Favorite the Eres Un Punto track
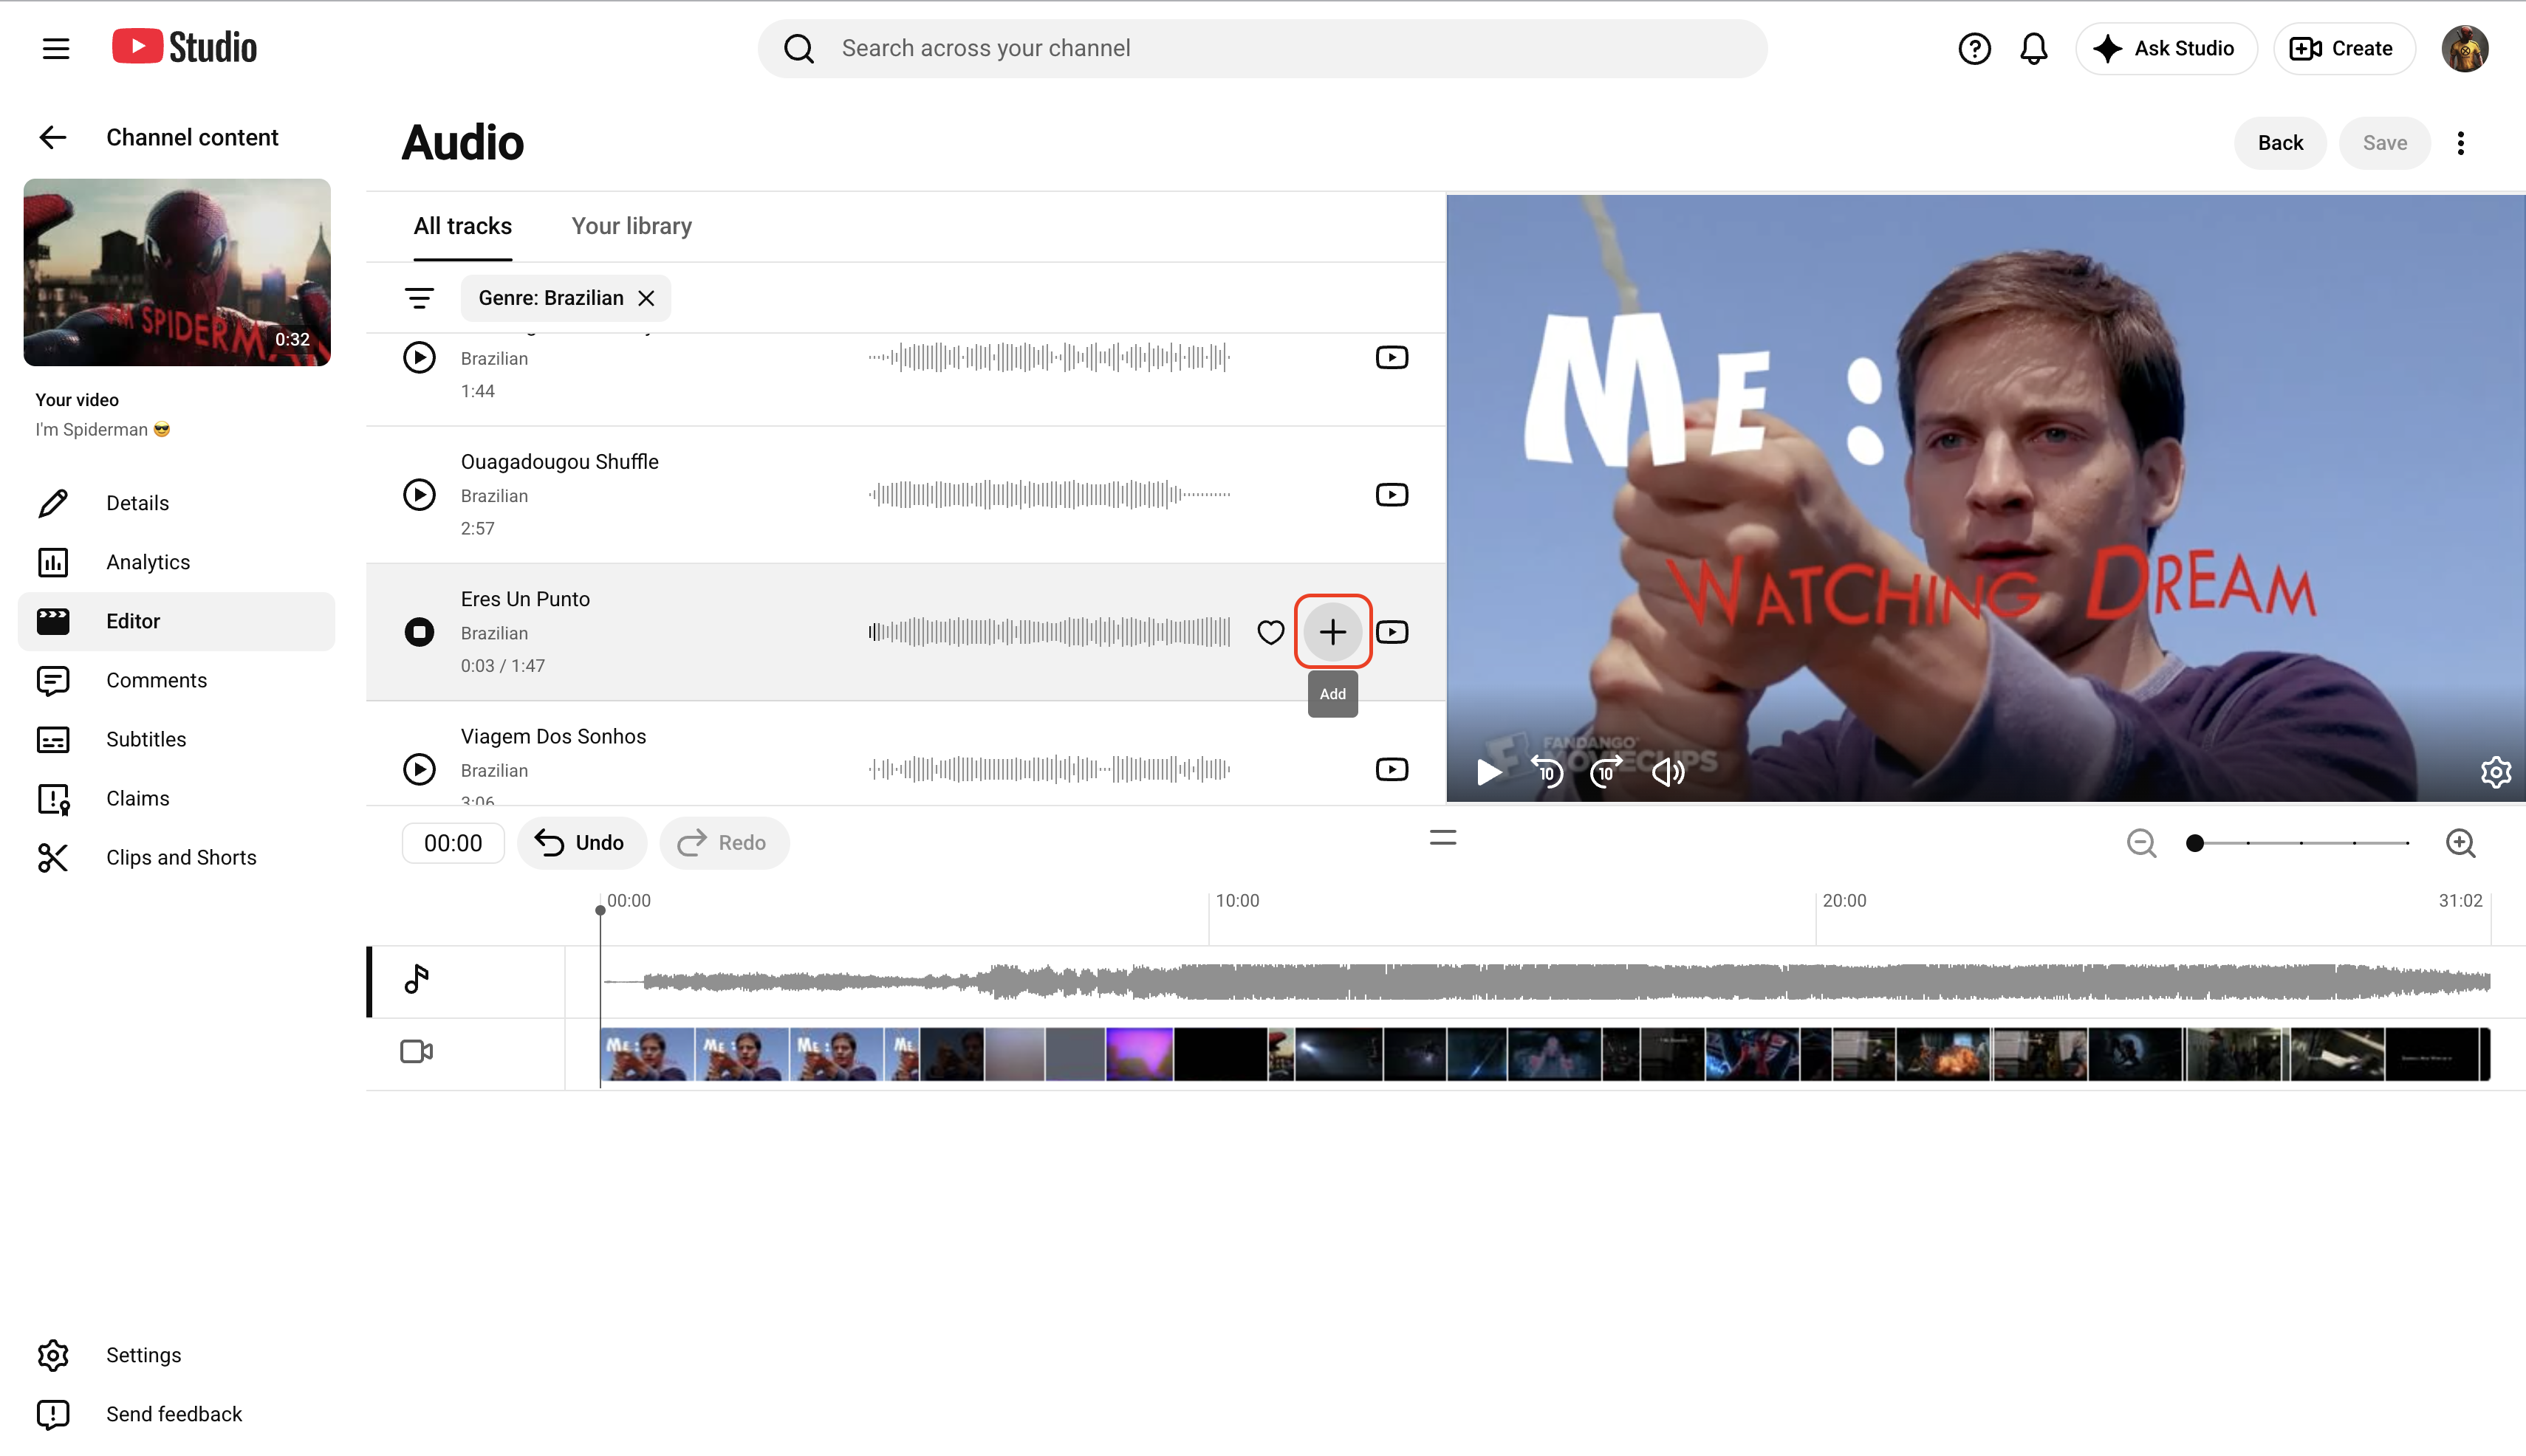Viewport: 2526px width, 1456px height. coord(1270,632)
